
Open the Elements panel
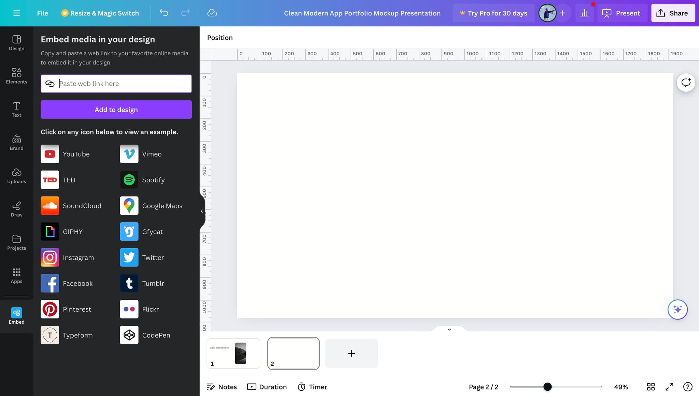(16, 76)
